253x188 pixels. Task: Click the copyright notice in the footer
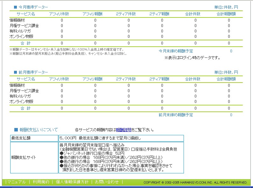195,183
